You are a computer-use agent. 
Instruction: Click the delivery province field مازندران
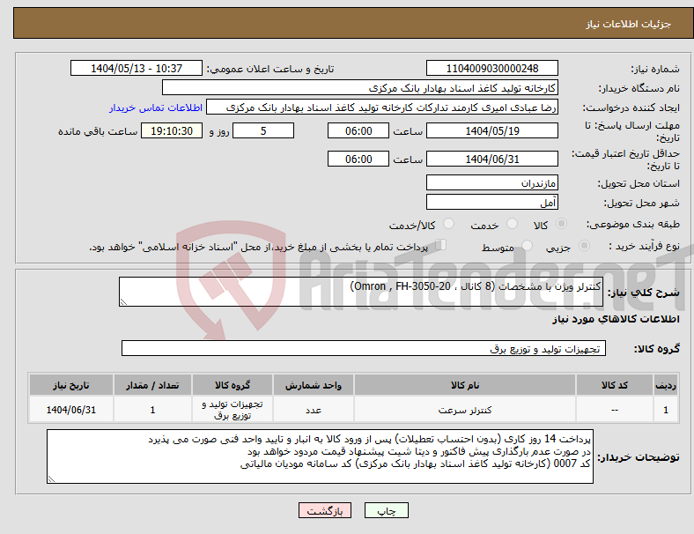(491, 183)
